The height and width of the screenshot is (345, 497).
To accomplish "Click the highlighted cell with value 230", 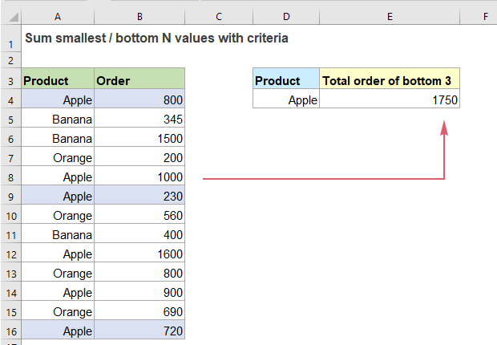I will (x=139, y=196).
